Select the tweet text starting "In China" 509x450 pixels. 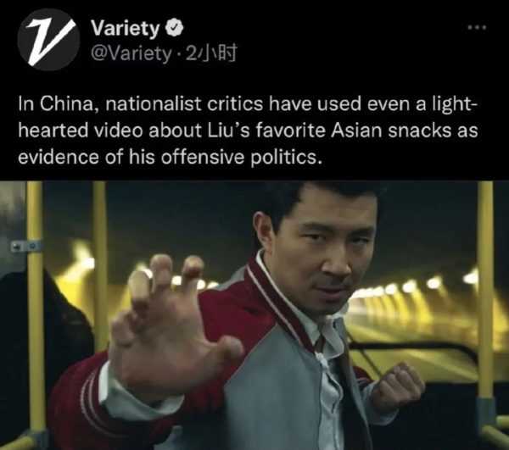pyautogui.click(x=249, y=131)
